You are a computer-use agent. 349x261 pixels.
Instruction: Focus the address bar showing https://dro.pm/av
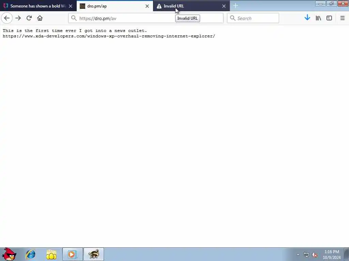tap(146, 18)
